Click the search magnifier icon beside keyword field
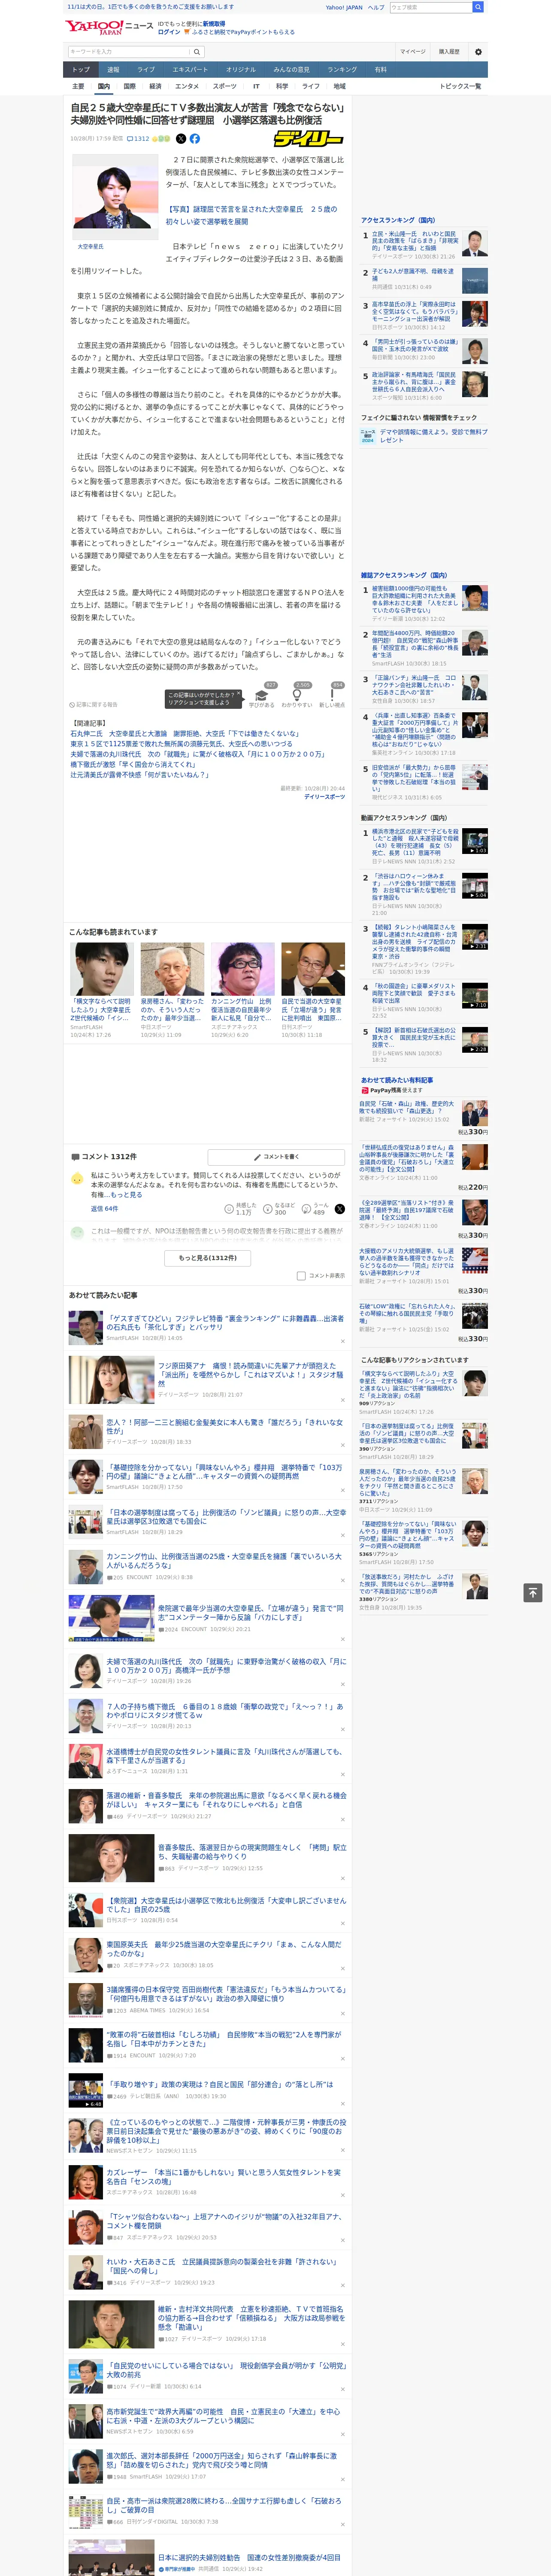551x2576 pixels. click(x=197, y=52)
